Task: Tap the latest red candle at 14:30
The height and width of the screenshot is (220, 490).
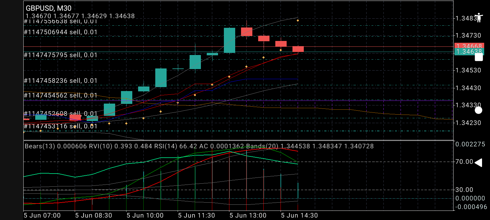Action: coord(298,49)
